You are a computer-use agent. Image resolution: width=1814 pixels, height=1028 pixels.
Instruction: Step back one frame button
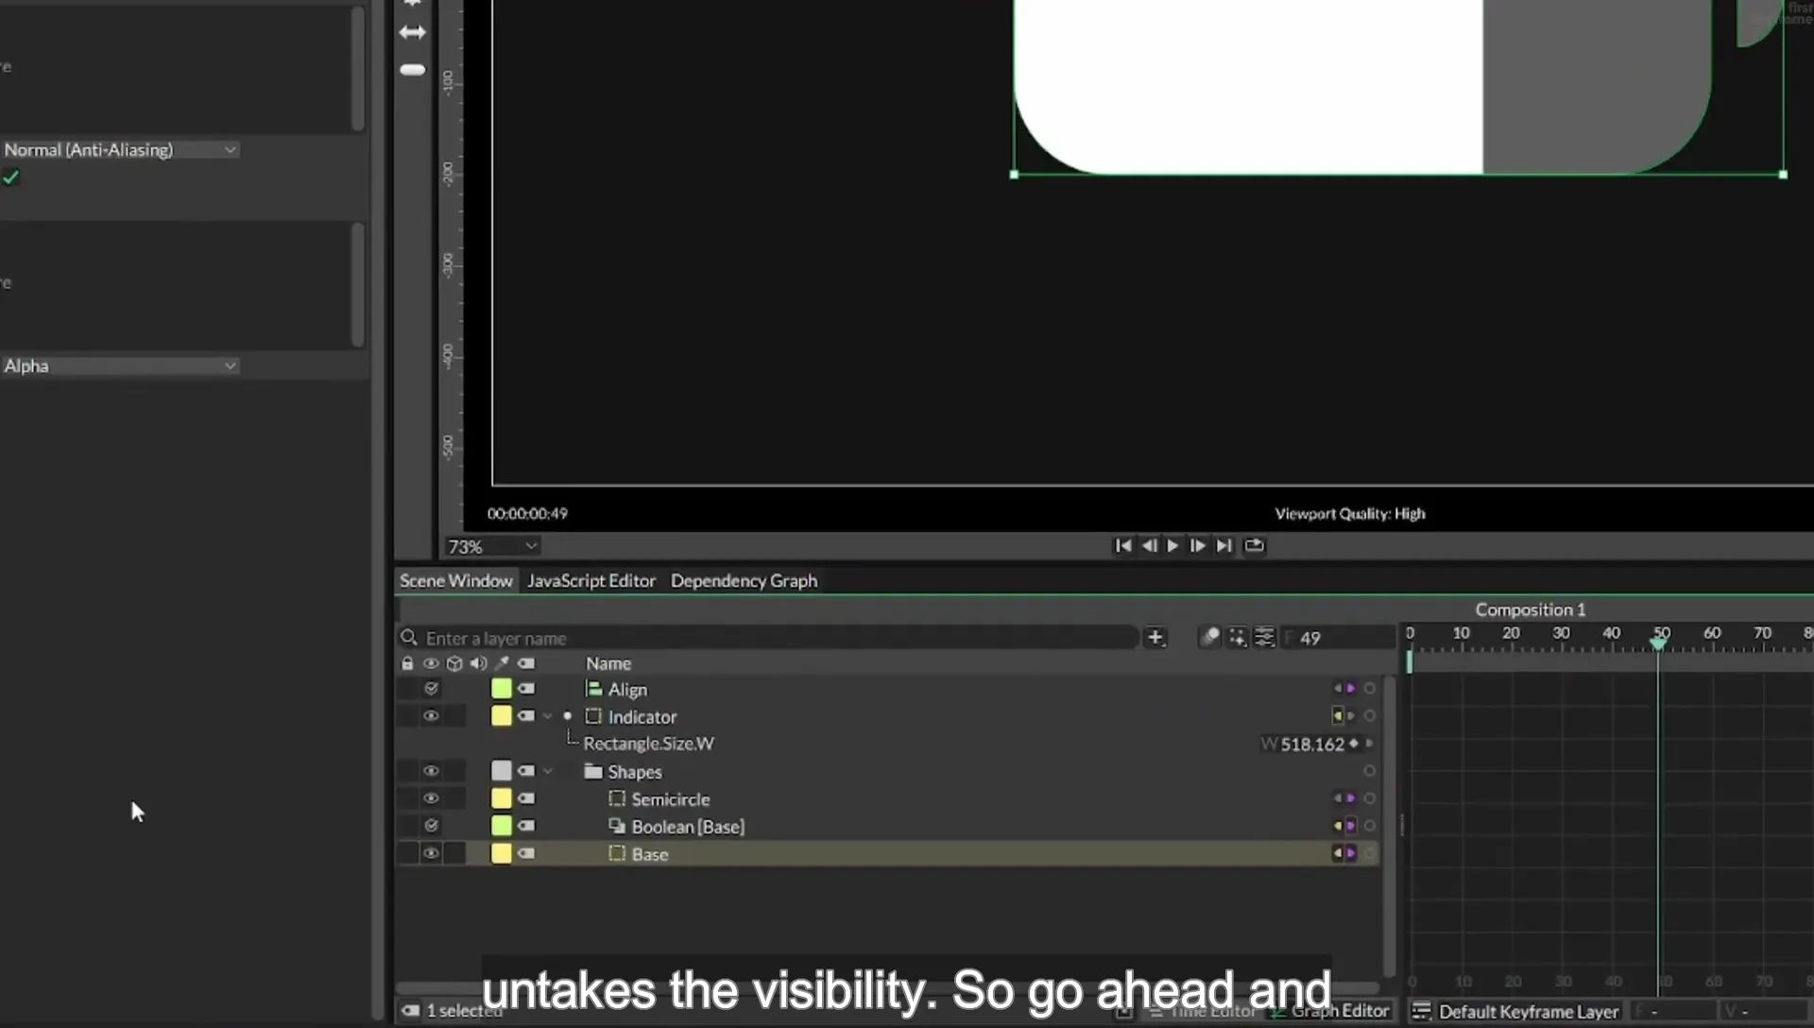pos(1149,545)
